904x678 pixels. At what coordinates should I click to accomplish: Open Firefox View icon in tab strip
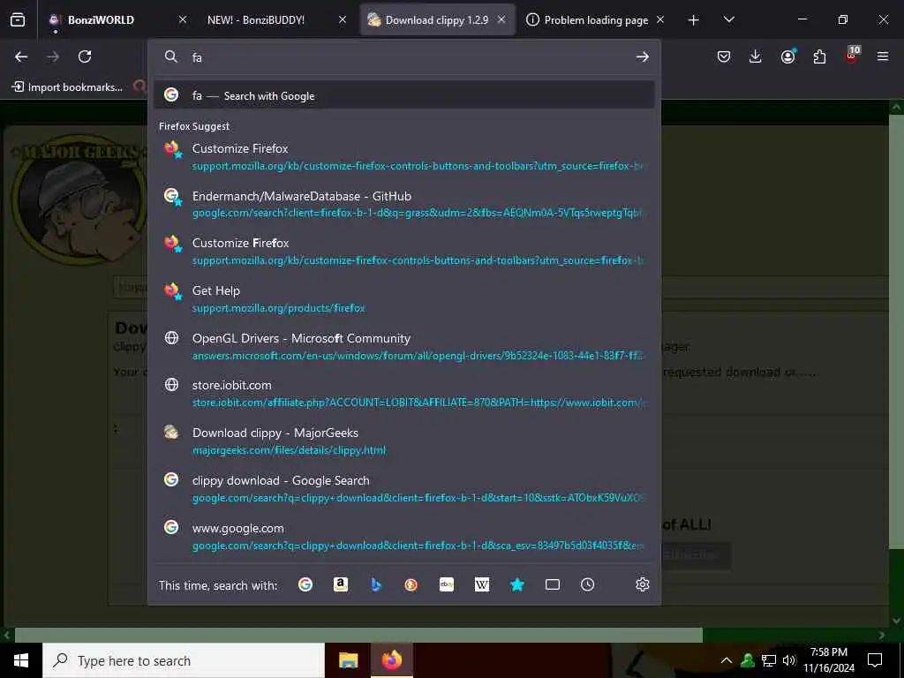(x=18, y=20)
